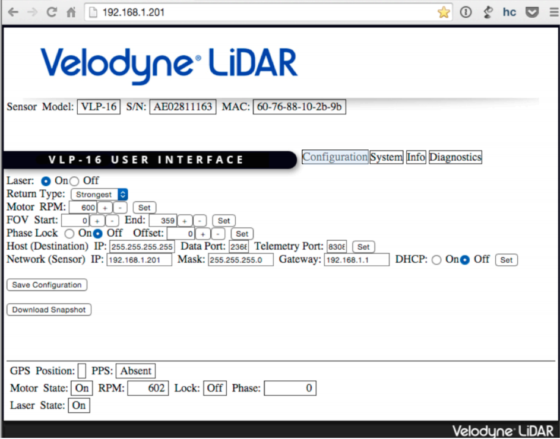Click the Lock status value Off
Viewport: 560px width, 439px height.
click(214, 389)
